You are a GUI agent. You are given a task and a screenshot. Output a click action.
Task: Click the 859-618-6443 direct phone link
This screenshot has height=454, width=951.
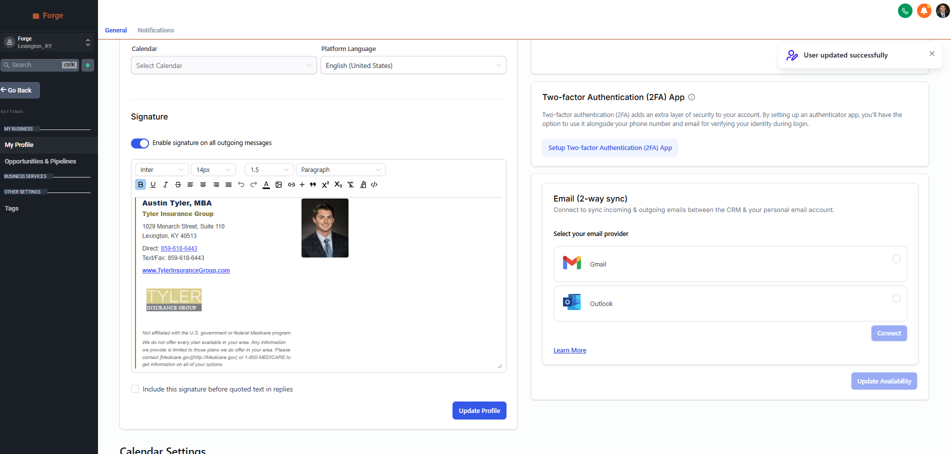(179, 248)
